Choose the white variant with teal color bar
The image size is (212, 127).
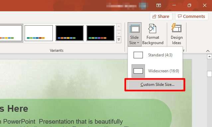tap(39, 33)
